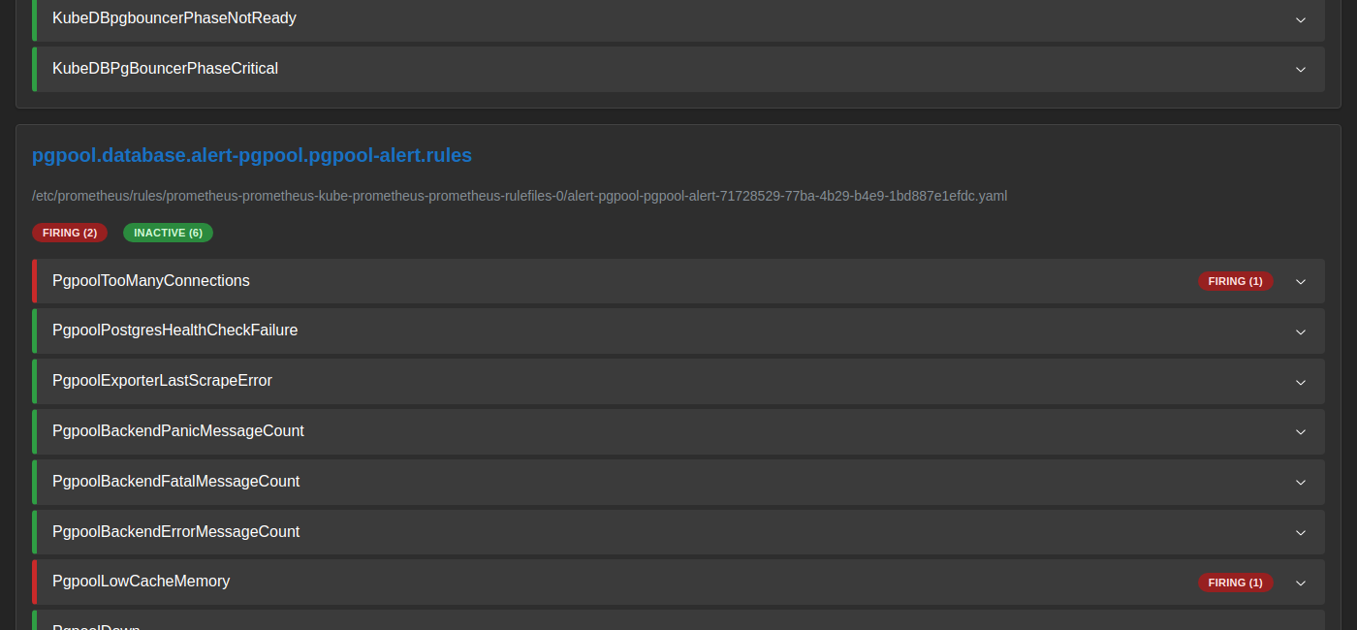Click FIRING (1) badge on PgpoolLowCacheMemory
The height and width of the screenshot is (630, 1357).
(x=1235, y=583)
